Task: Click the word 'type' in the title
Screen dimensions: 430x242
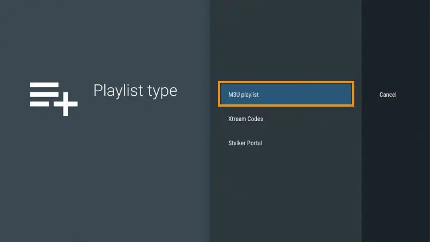Action: pos(162,92)
